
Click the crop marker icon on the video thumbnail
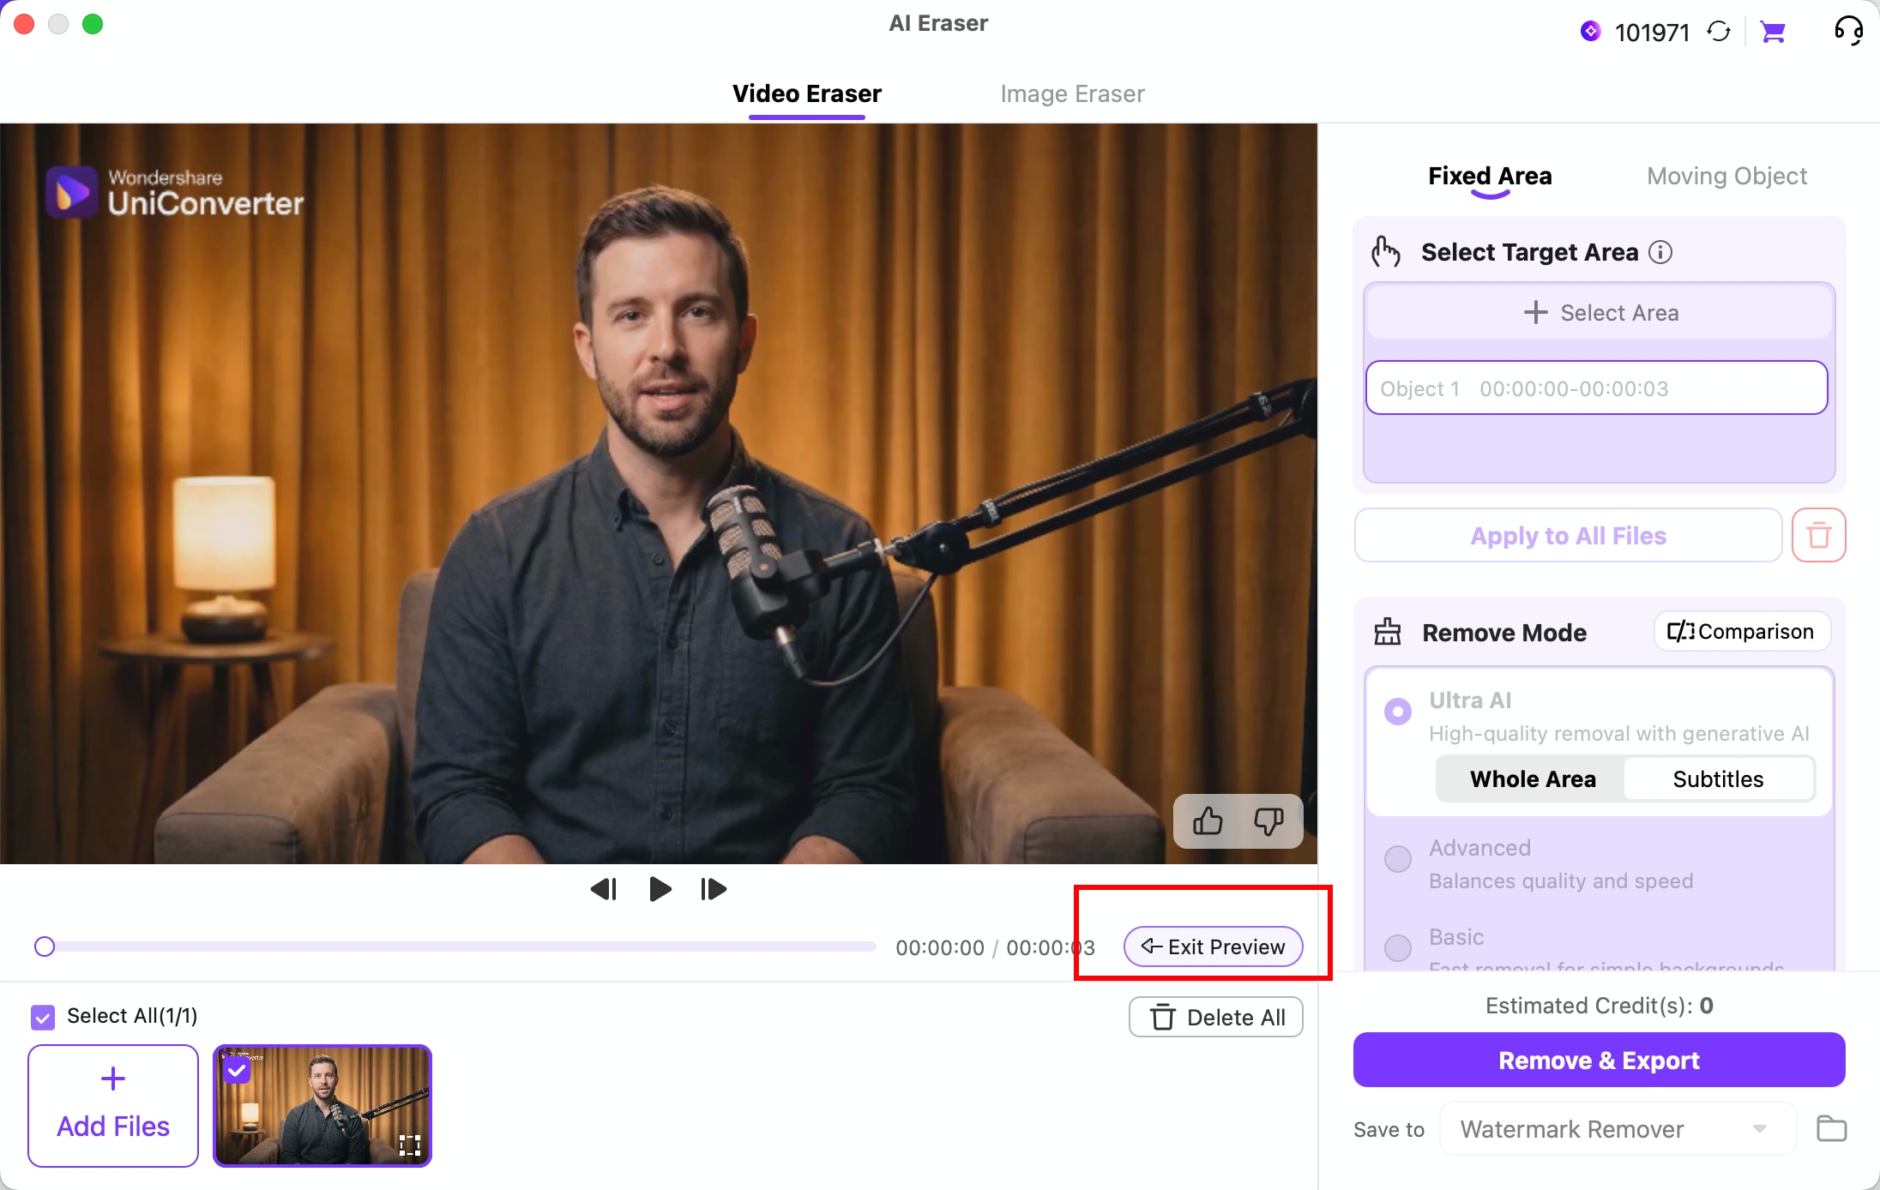410,1145
